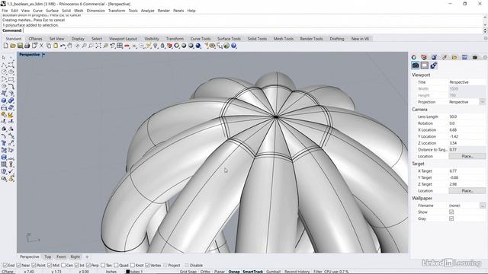
Task: Click the camera Viewport properties icon
Action: tap(415, 65)
